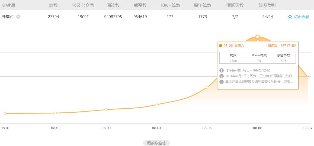Select the 08.04 data point on the curve

(156, 105)
